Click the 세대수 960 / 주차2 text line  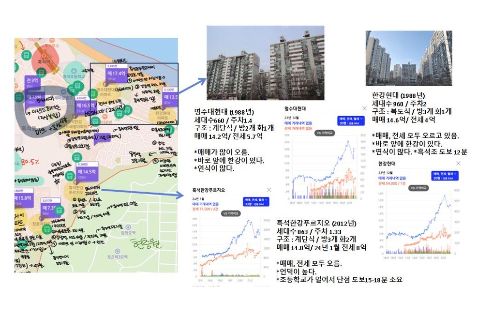click(399, 104)
